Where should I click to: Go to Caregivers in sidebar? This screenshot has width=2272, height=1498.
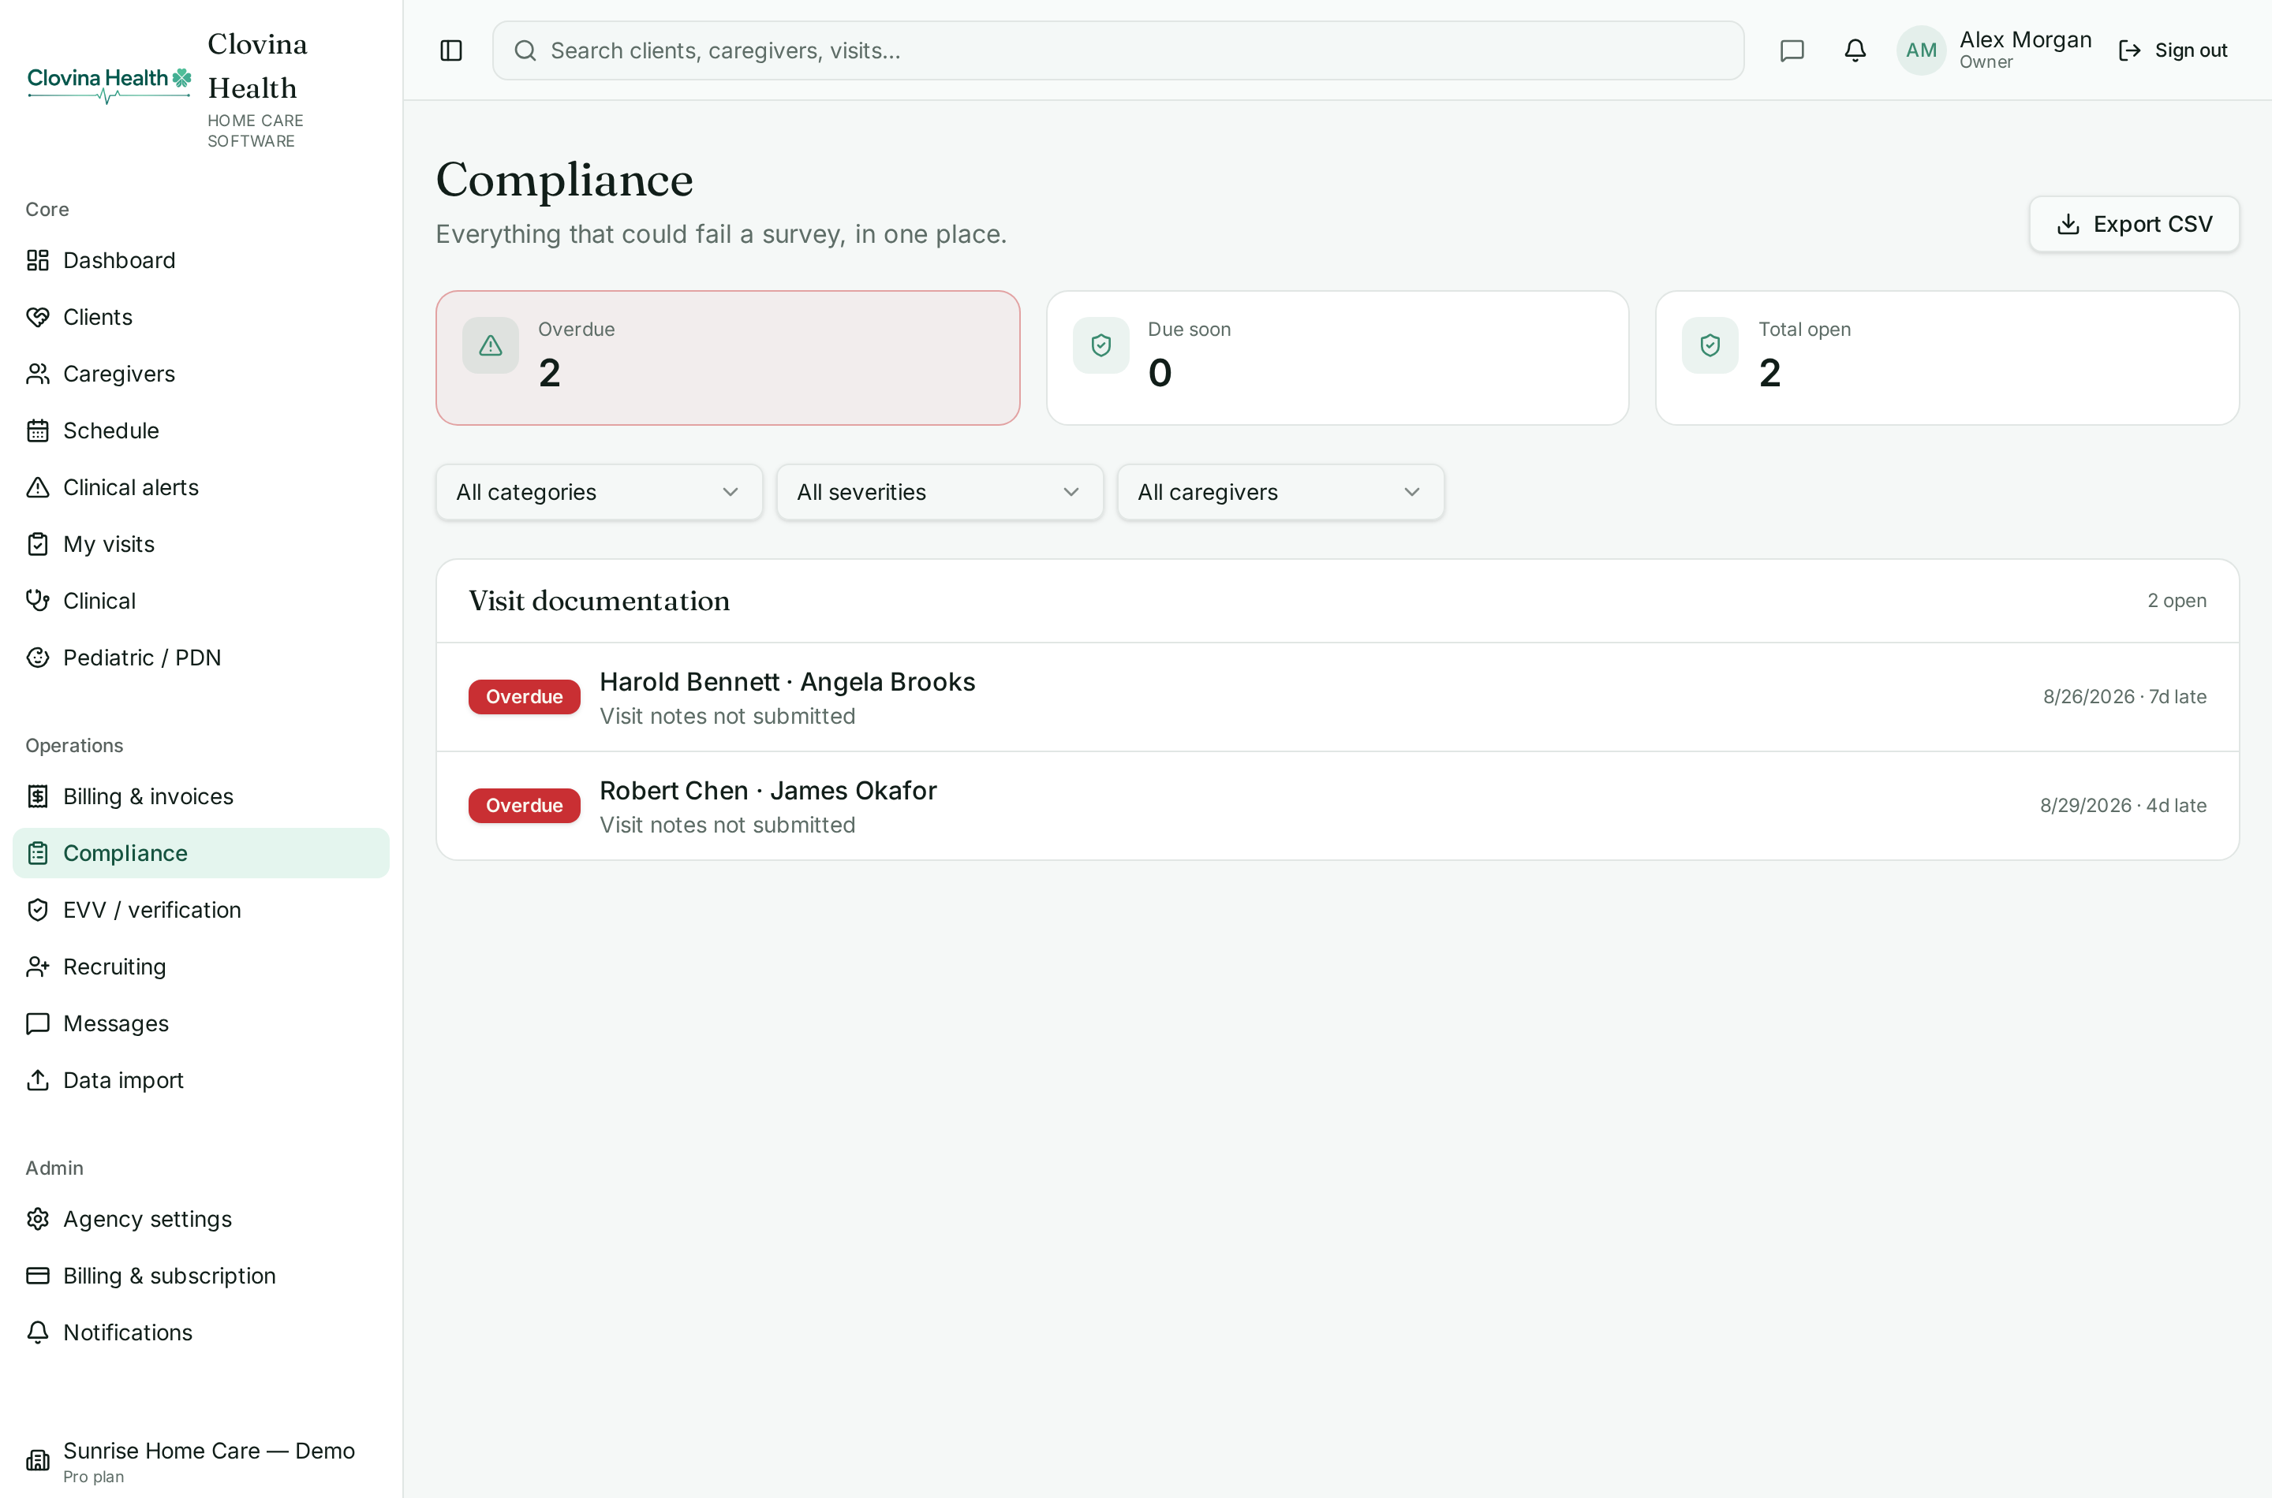tap(200, 374)
